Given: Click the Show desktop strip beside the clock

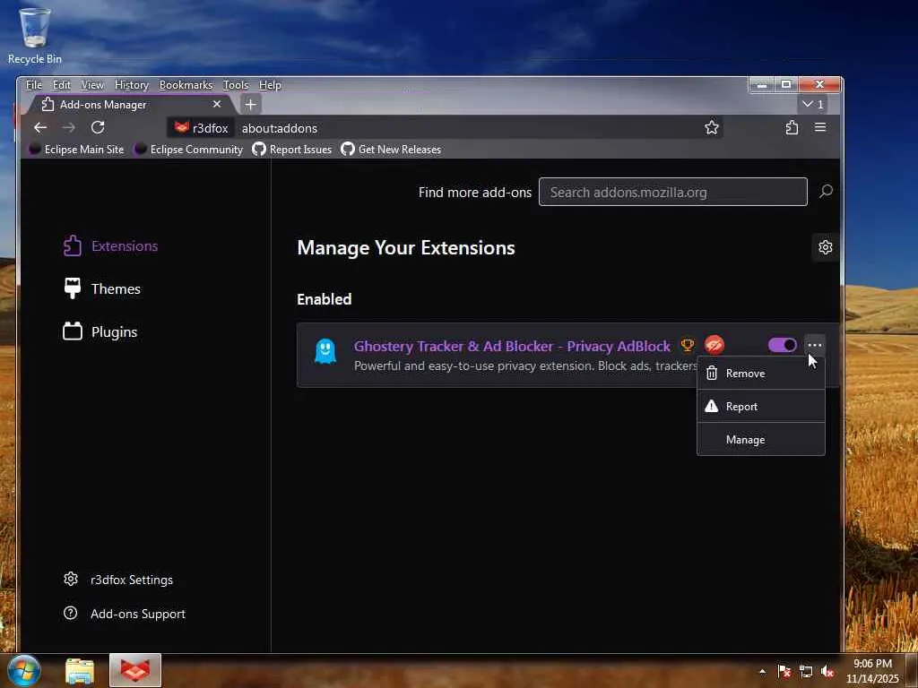Looking at the screenshot, I should pyautogui.click(x=912, y=671).
